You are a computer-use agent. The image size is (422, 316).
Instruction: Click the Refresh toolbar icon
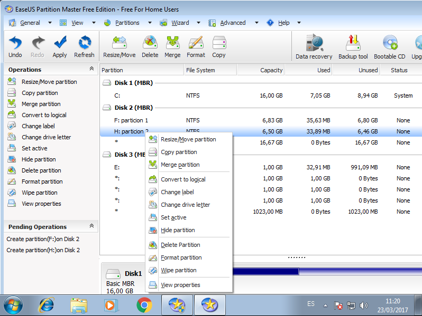pos(84,47)
